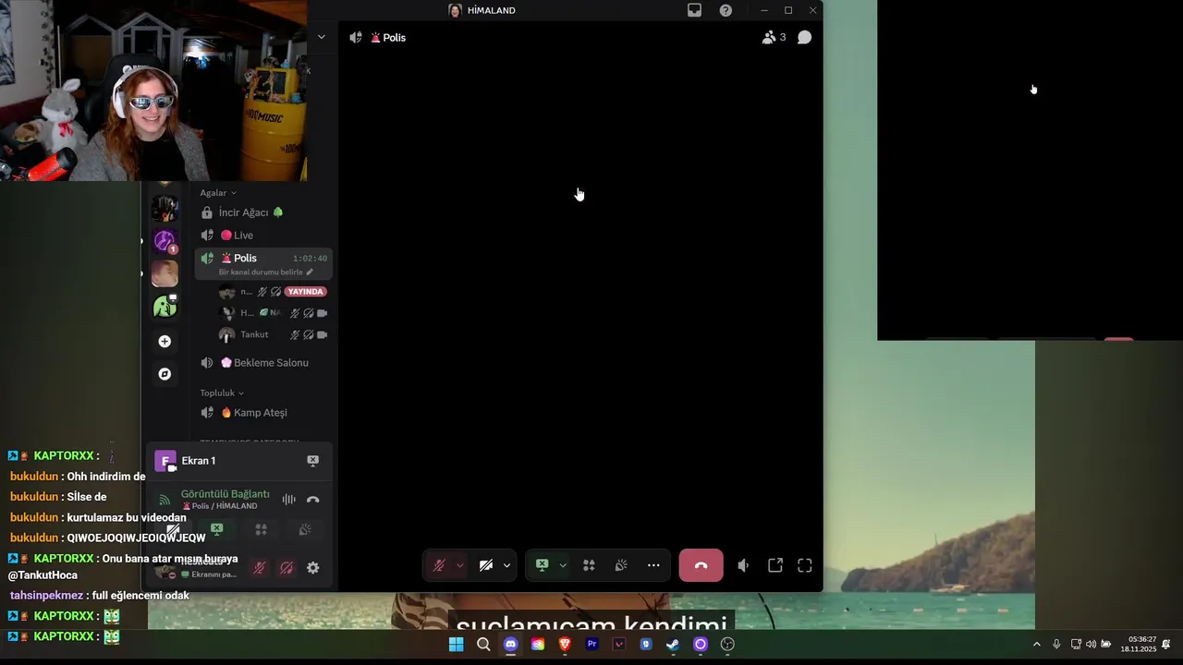This screenshot has height=665, width=1183.
Task: Open Brave browser from taskbar
Action: point(565,645)
